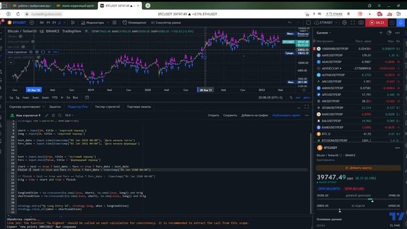Click the compare/add symbol plus icon
Viewport: 407px width, 229px height.
[x=32, y=23]
